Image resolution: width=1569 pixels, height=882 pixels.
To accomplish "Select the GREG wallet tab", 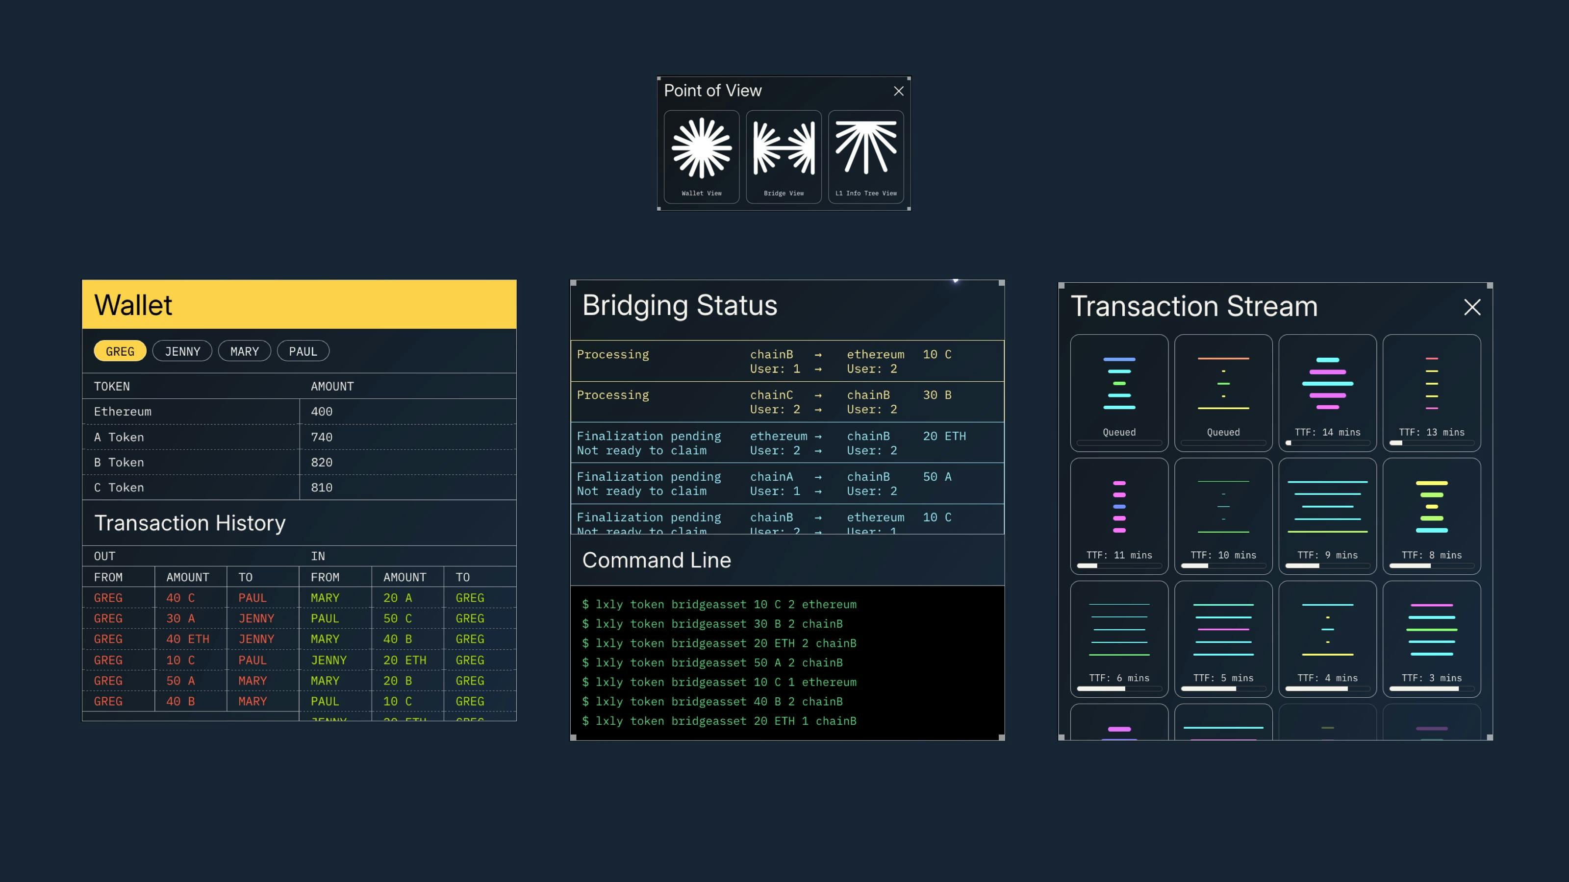I will [x=120, y=351].
